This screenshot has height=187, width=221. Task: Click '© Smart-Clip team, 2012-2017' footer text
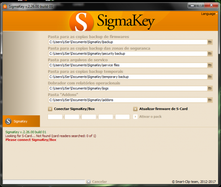click(194, 182)
